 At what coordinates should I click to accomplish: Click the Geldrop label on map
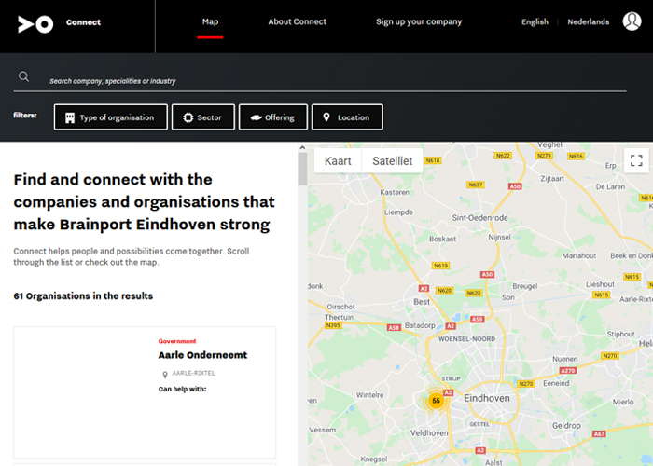pos(566,426)
